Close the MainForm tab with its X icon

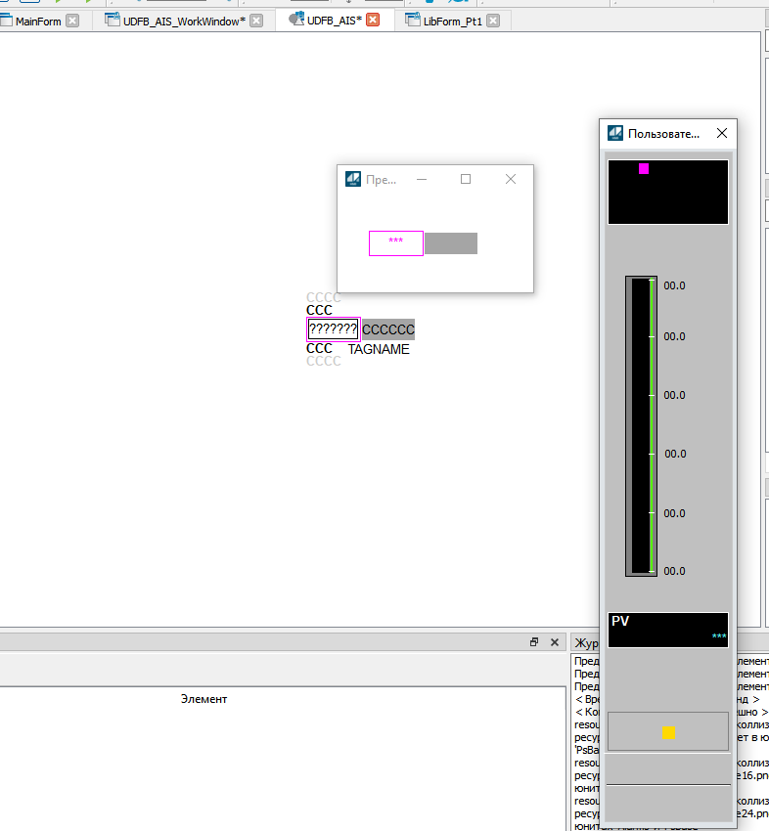tap(72, 21)
